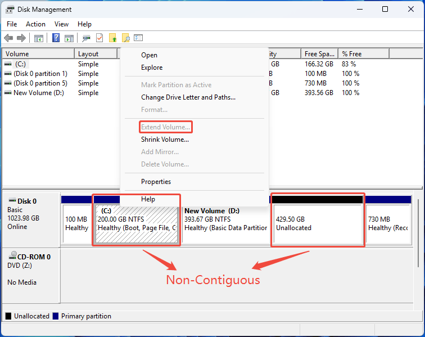This screenshot has width=425, height=337.
Task: Maximize the Disk Management window
Action: (x=385, y=9)
